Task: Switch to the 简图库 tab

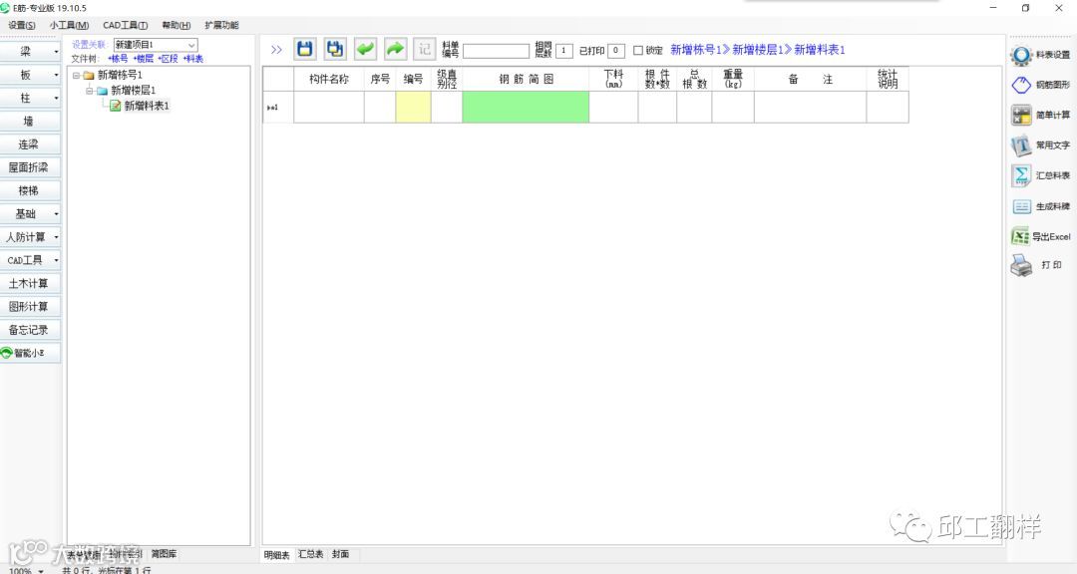Action: coord(164,553)
